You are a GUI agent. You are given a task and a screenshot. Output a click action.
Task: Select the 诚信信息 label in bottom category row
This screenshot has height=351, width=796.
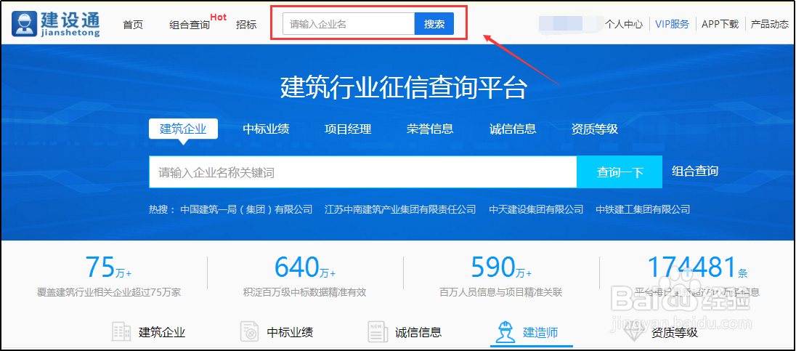(418, 333)
